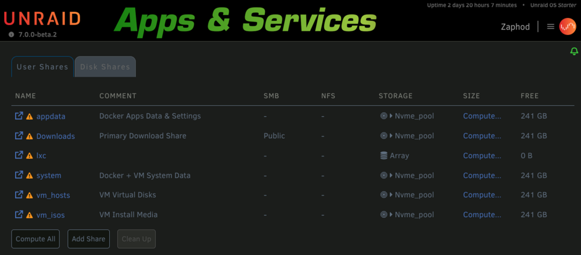The width and height of the screenshot is (581, 255).
Task: Click the warning triangle beside vm_hosts
Action: click(29, 195)
